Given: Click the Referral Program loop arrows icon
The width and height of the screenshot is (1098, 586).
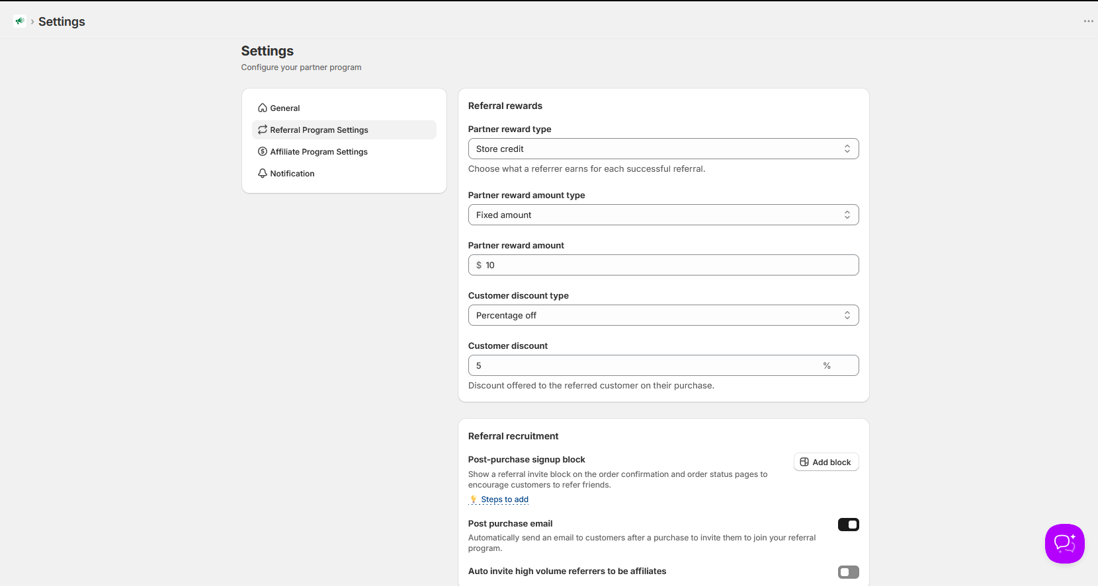Looking at the screenshot, I should click(263, 129).
